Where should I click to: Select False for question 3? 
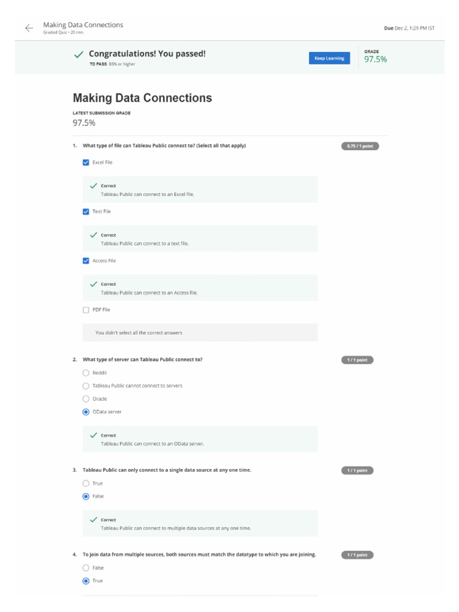click(86, 497)
